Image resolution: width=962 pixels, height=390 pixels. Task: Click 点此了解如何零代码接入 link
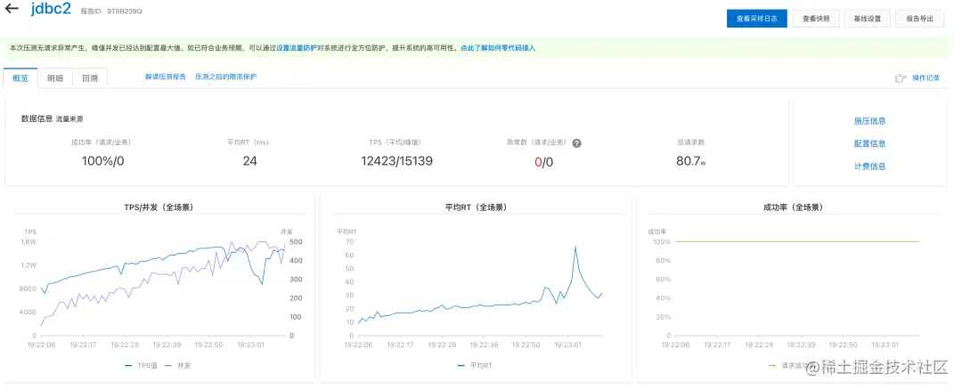tap(498, 47)
